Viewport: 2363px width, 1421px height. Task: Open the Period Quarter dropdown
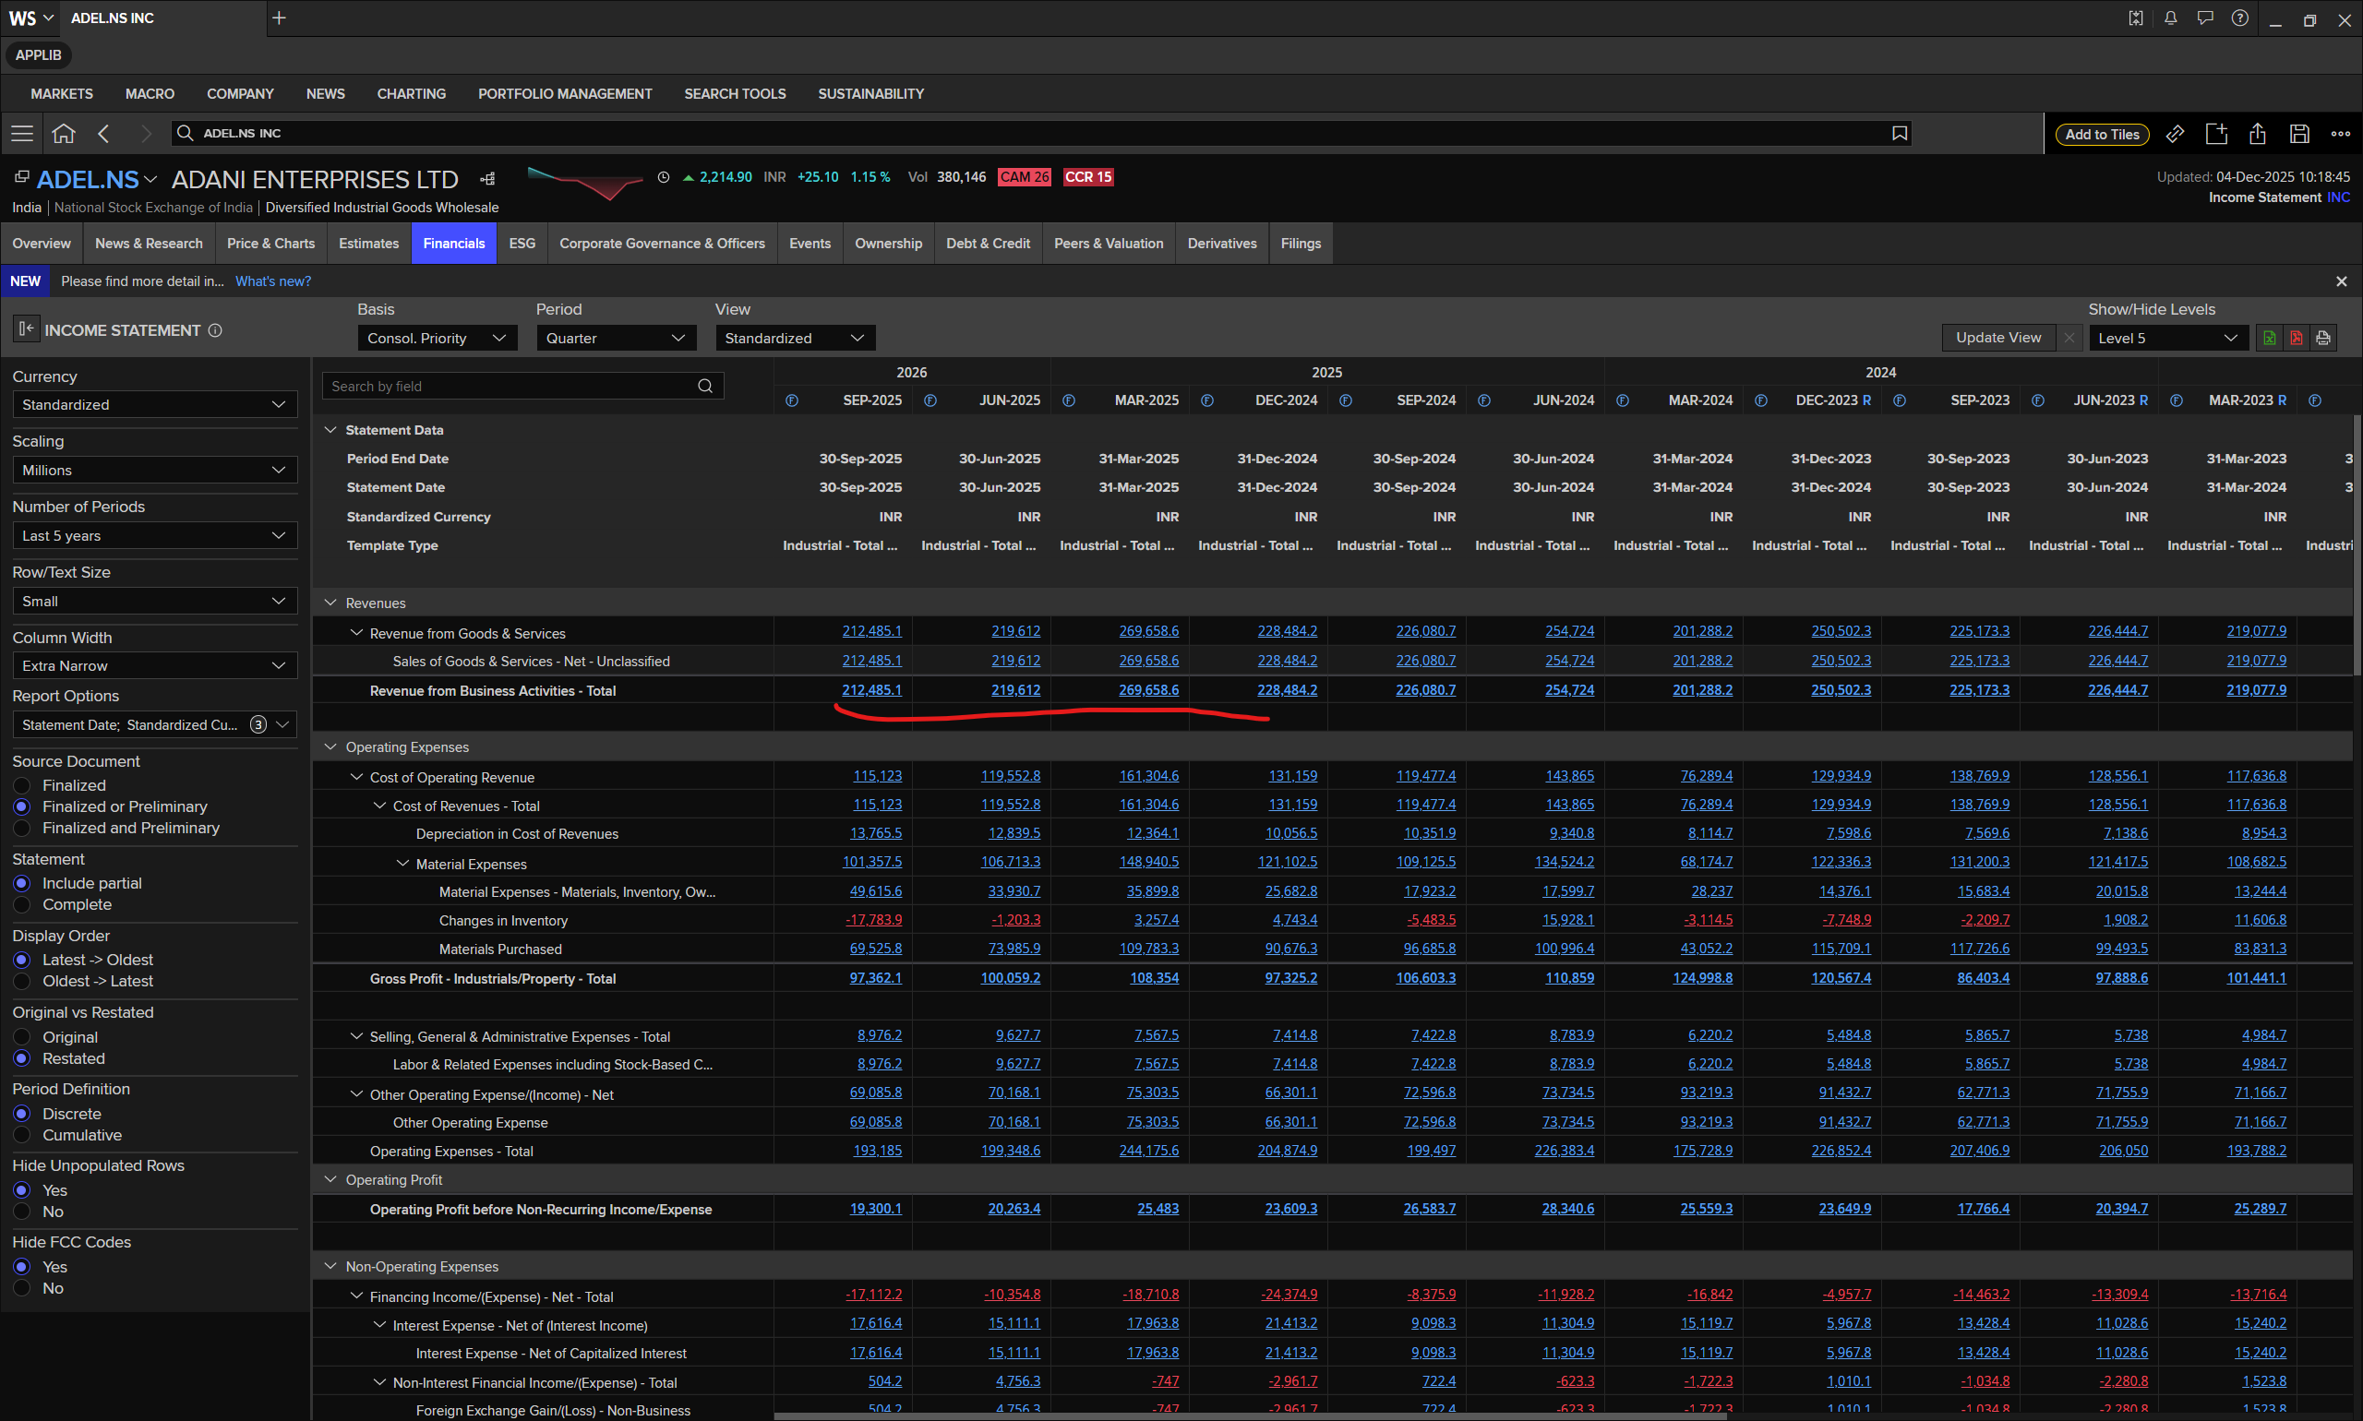pyautogui.click(x=616, y=338)
